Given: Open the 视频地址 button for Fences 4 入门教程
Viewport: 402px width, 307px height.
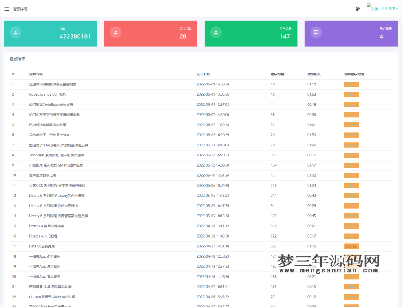Looking at the screenshot, I should tap(351, 236).
